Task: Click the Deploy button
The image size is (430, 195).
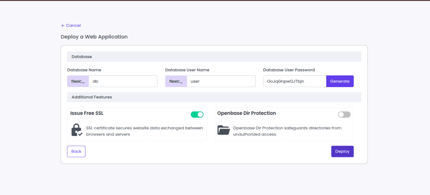Action: 342,151
